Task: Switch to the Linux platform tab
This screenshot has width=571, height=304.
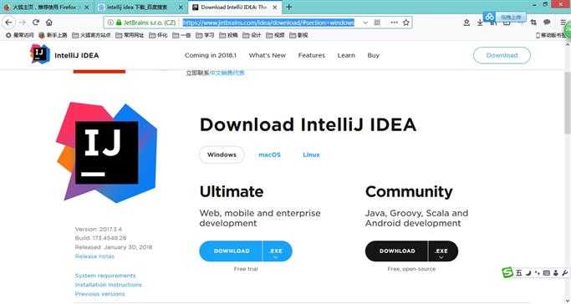Action: (x=311, y=155)
